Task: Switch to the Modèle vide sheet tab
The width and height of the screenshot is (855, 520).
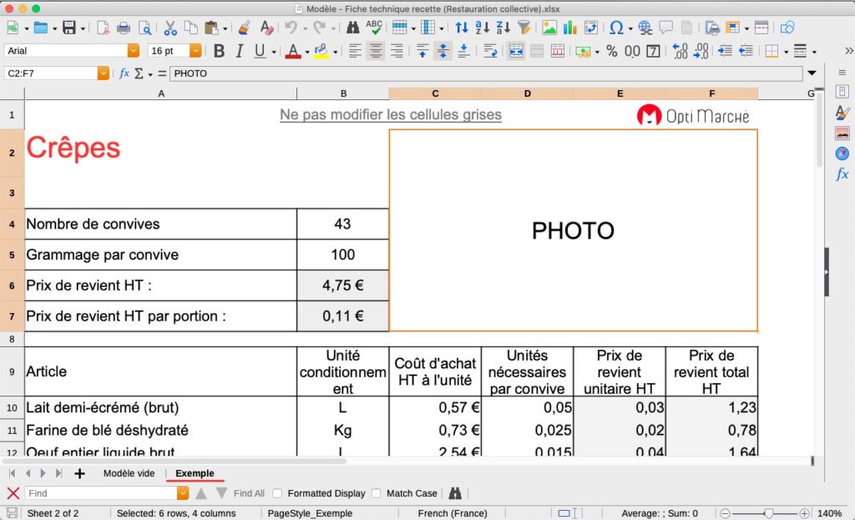Action: [129, 473]
